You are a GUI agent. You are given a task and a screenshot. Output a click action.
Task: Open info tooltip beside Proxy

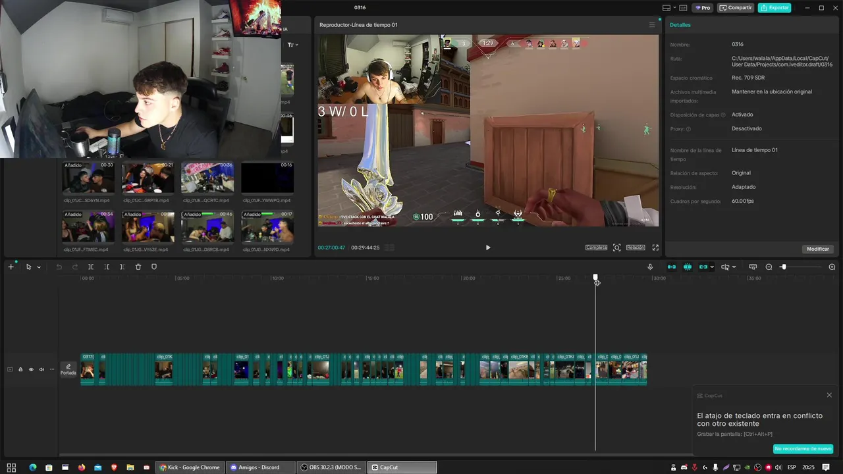pyautogui.click(x=689, y=129)
